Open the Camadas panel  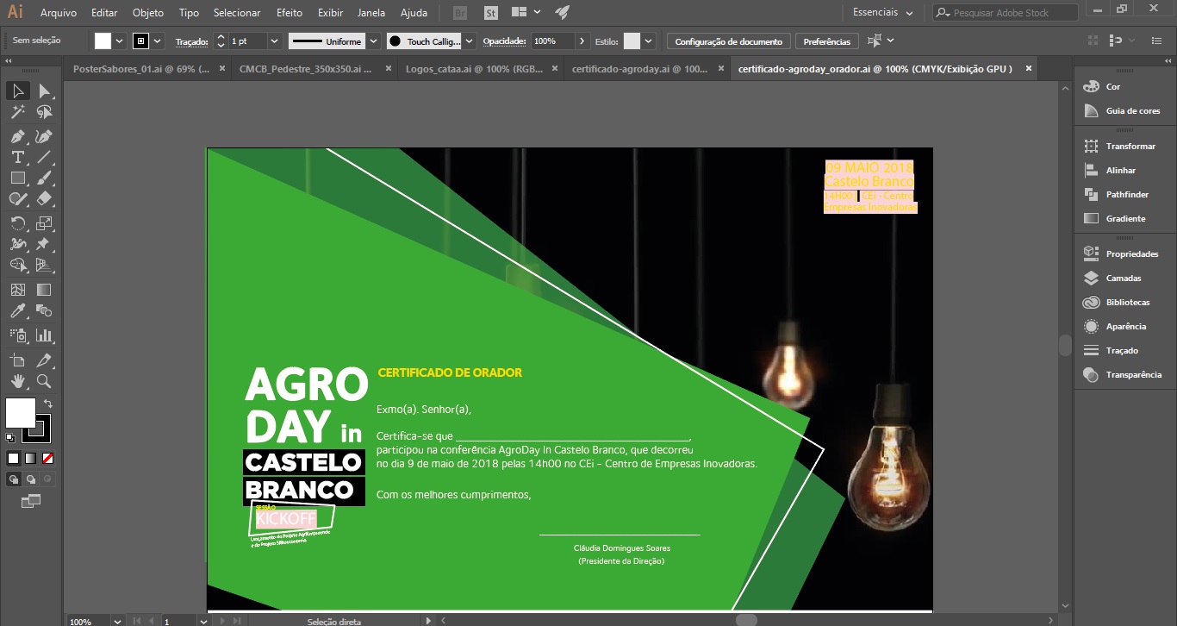click(1124, 278)
